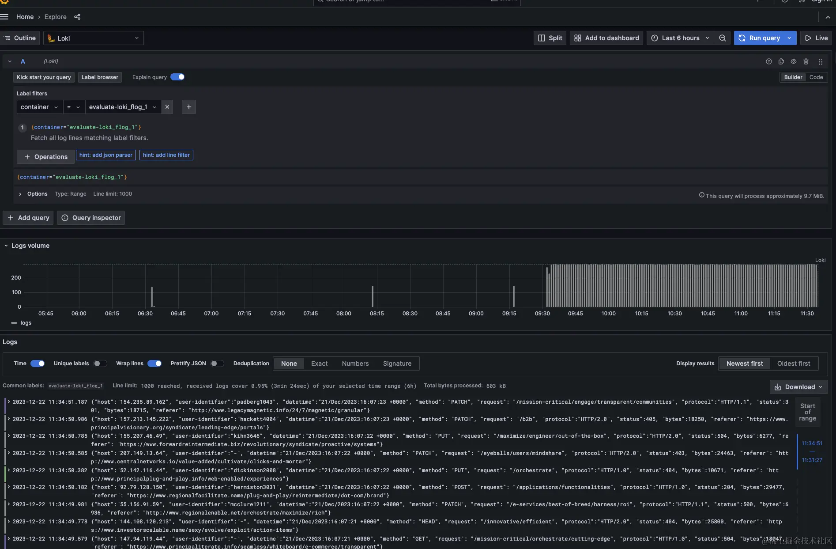Click the download icon in the Download button

point(778,387)
